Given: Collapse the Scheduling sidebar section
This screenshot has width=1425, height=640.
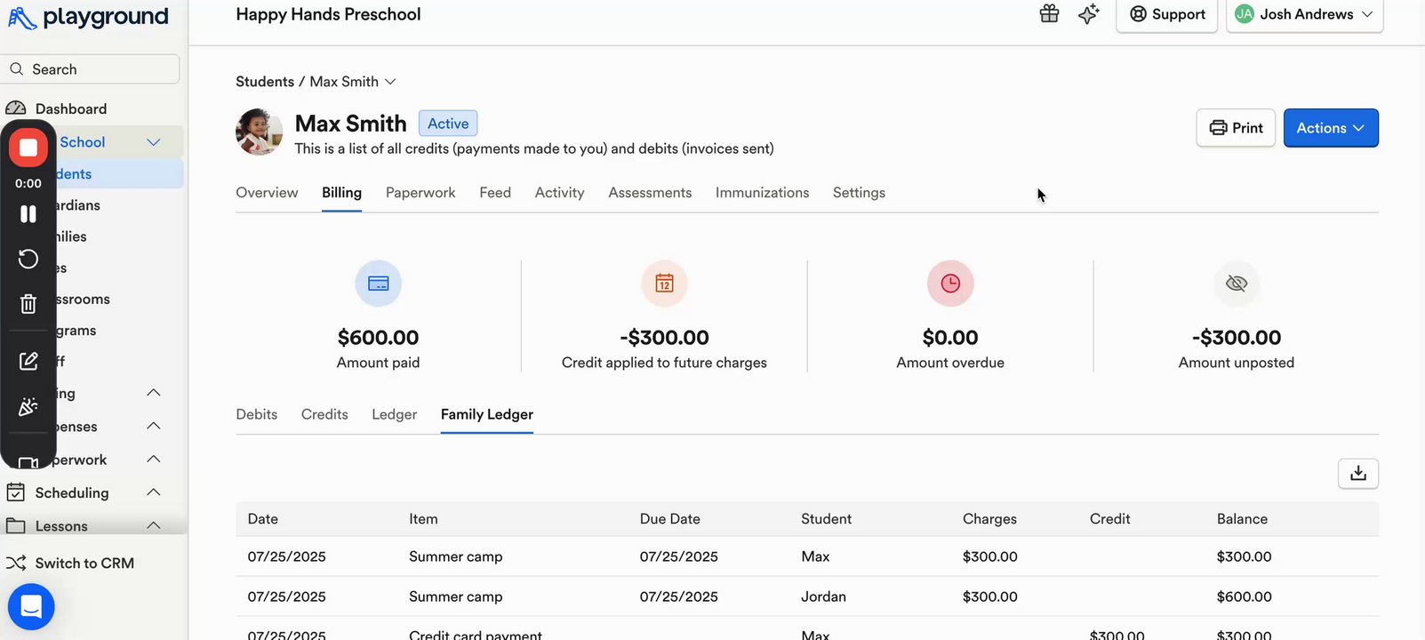Looking at the screenshot, I should (x=154, y=492).
